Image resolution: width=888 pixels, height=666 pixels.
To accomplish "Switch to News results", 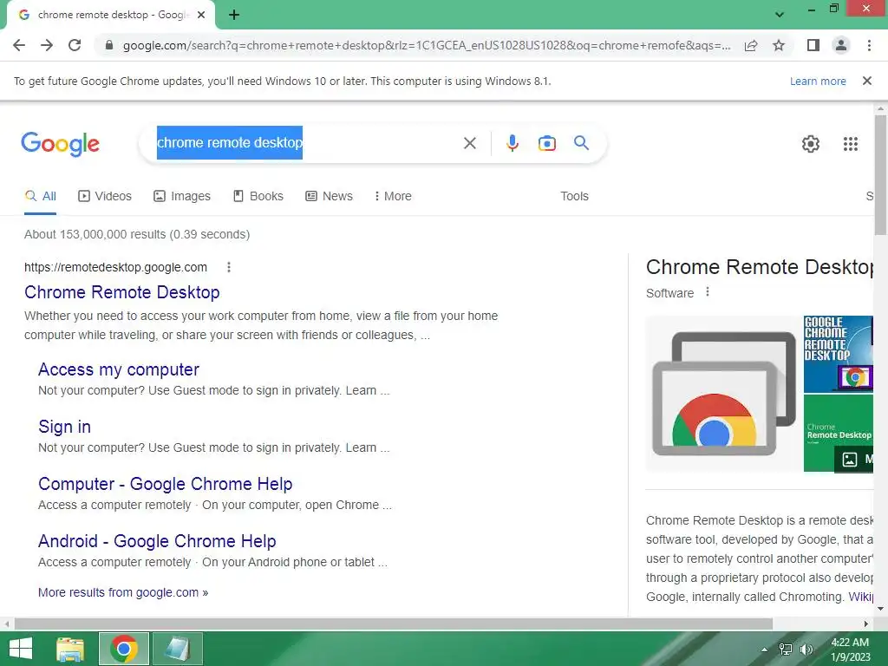I will click(x=329, y=197).
